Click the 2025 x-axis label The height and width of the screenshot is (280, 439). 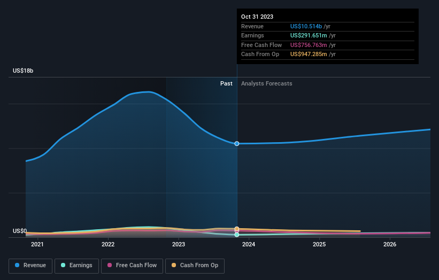pos(319,244)
